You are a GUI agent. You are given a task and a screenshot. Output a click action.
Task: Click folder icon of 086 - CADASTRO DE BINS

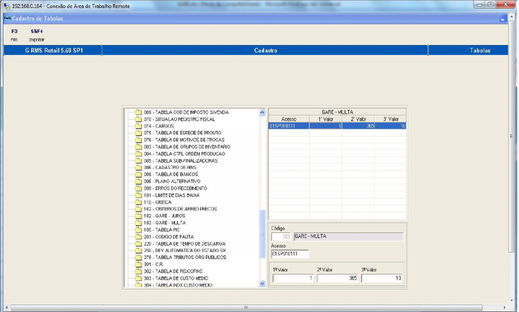click(x=138, y=168)
